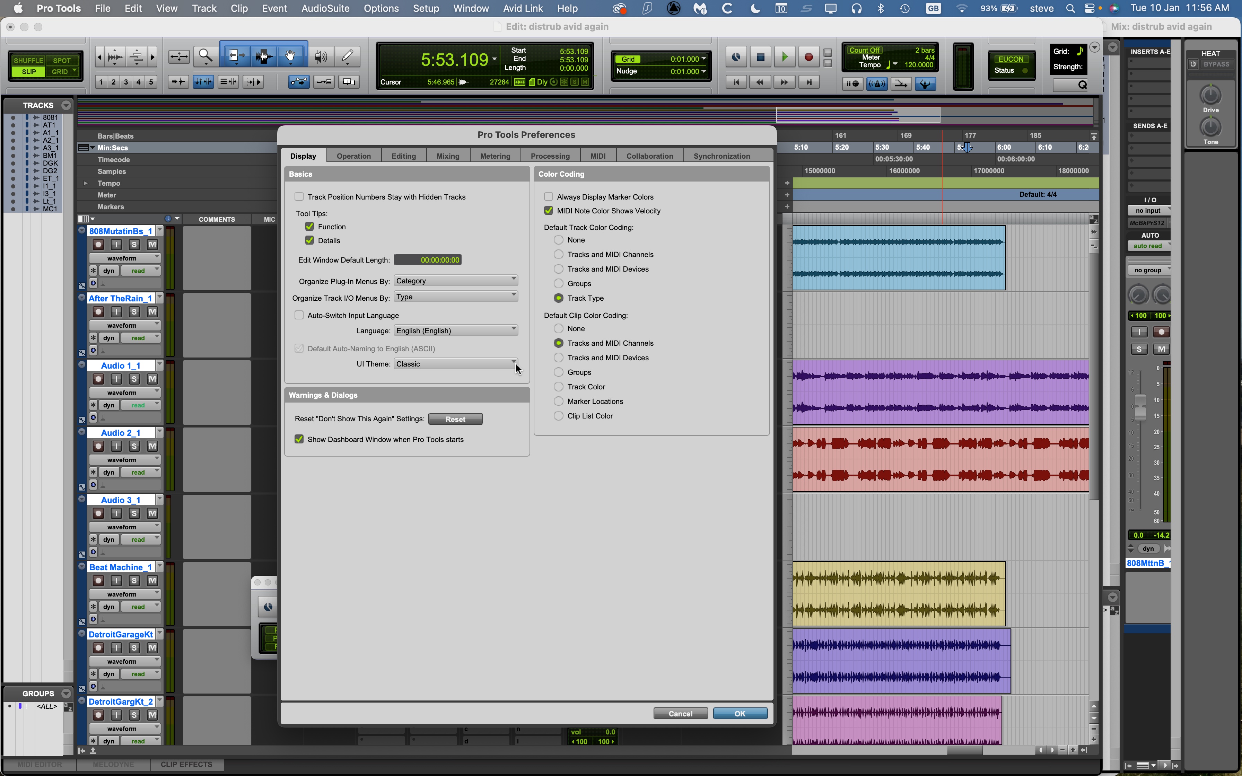Enable Auto-Switch Input Language
Screen dimensions: 1242x776
point(299,315)
